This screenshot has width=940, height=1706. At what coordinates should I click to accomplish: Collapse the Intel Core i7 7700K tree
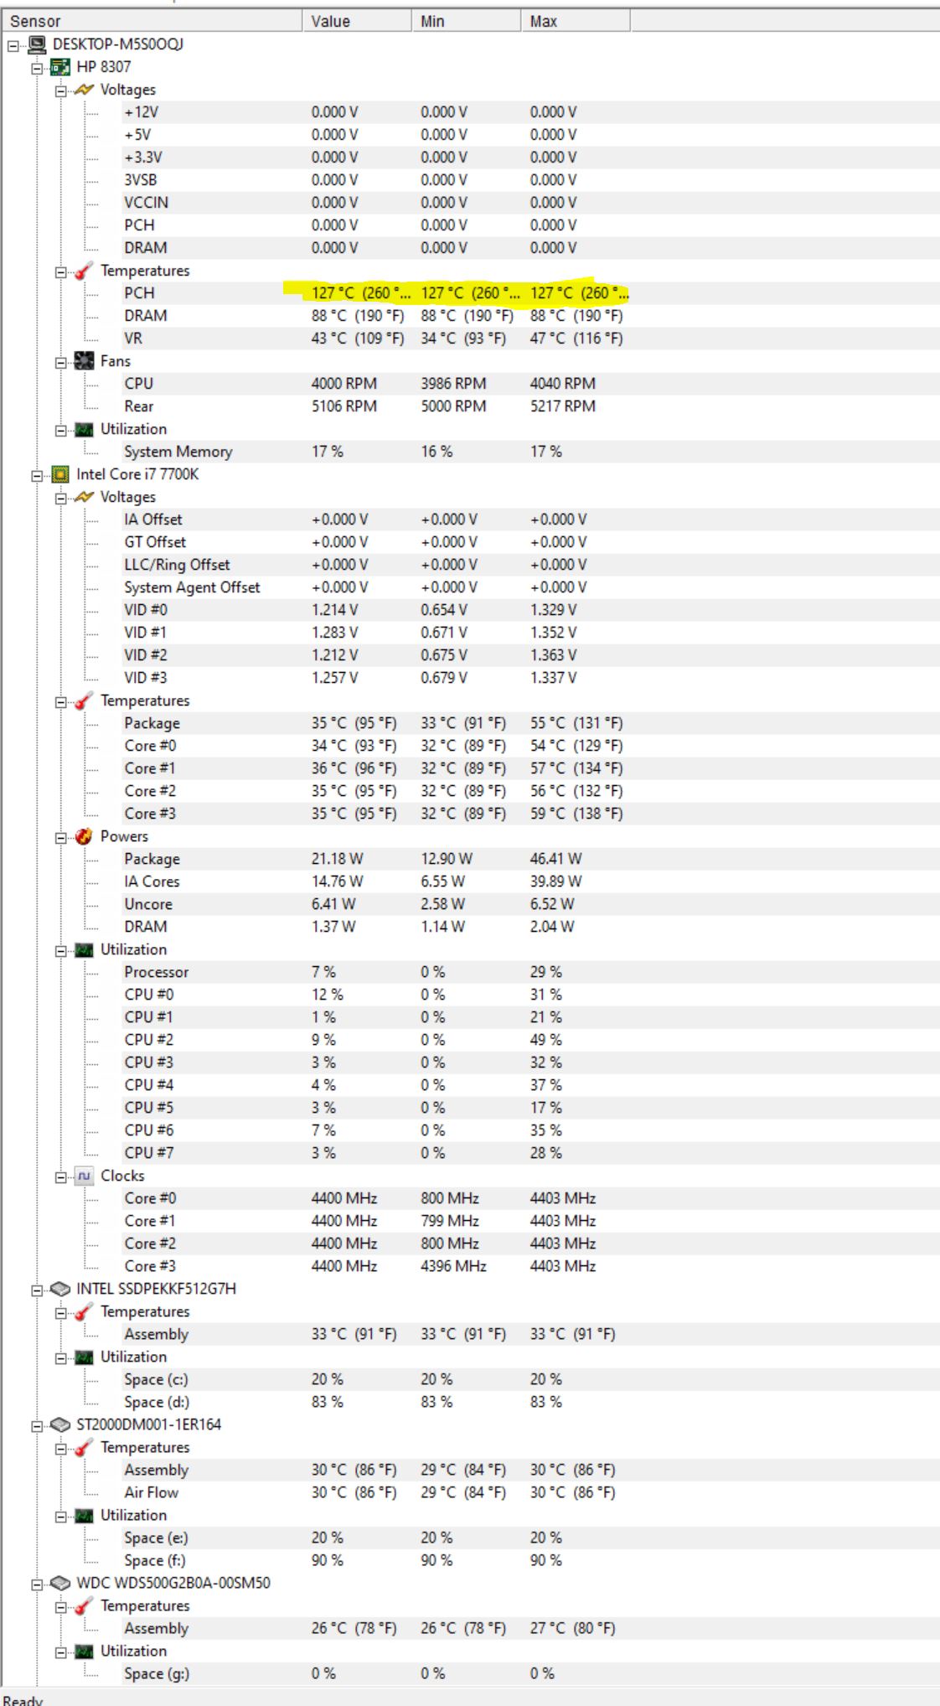(x=37, y=475)
